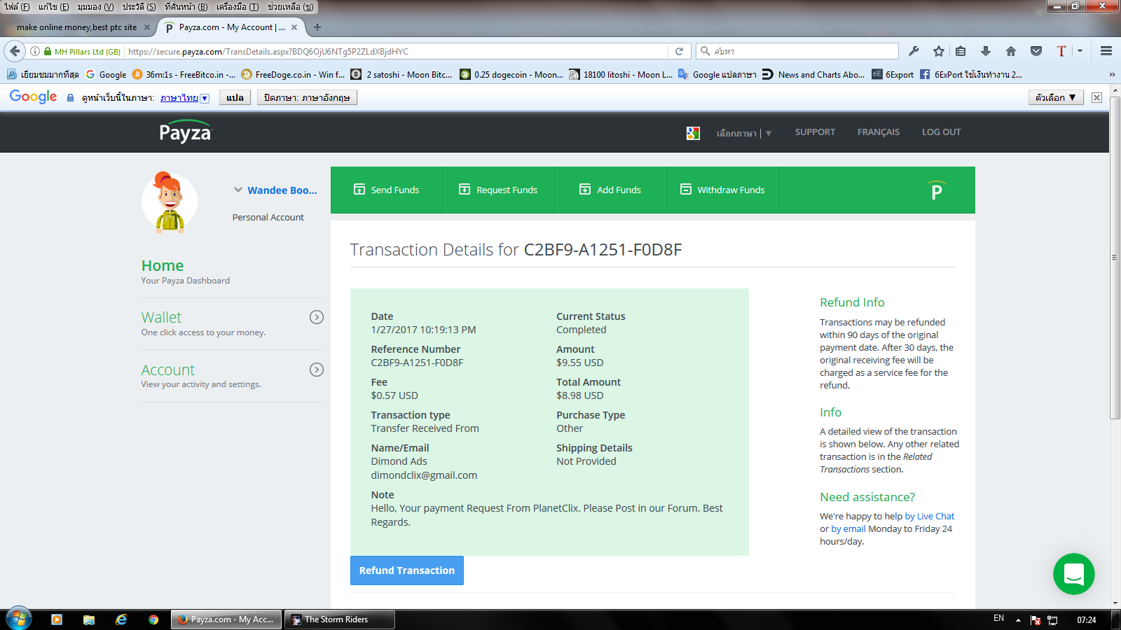Click the page vertical scrollbar
Viewport: 1121px width, 630px height.
click(1115, 258)
